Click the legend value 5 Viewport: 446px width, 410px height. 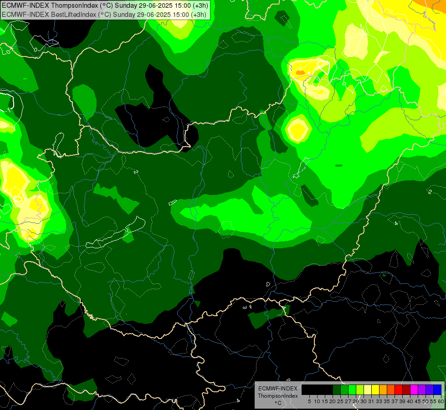309,401
